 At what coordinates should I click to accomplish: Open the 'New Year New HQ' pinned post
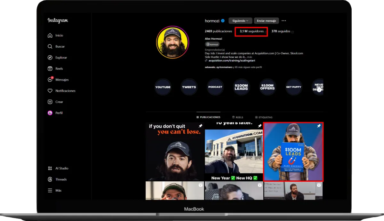click(x=234, y=152)
